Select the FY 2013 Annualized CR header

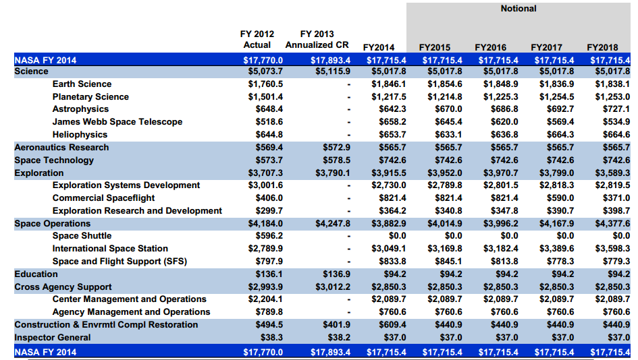click(317, 39)
